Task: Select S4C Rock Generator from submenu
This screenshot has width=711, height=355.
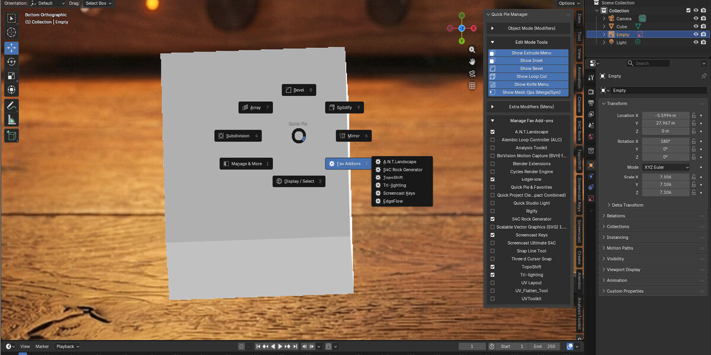Action: [402, 170]
